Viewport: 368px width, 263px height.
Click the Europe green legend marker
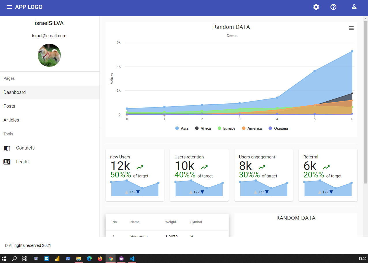pyautogui.click(x=219, y=128)
